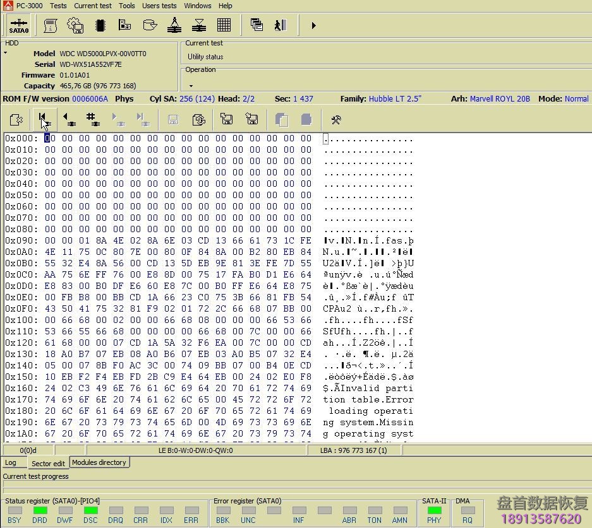This screenshot has height=528, width=592.
Task: Open the utility status log icon
Action: click(x=49, y=25)
